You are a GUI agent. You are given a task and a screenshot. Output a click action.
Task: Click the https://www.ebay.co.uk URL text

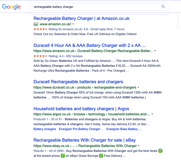(51, 146)
